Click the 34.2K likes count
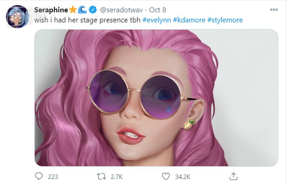 tap(183, 177)
